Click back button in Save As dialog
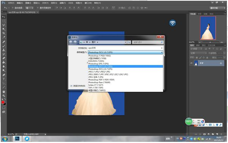This screenshot has height=143, width=228. (x=71, y=42)
